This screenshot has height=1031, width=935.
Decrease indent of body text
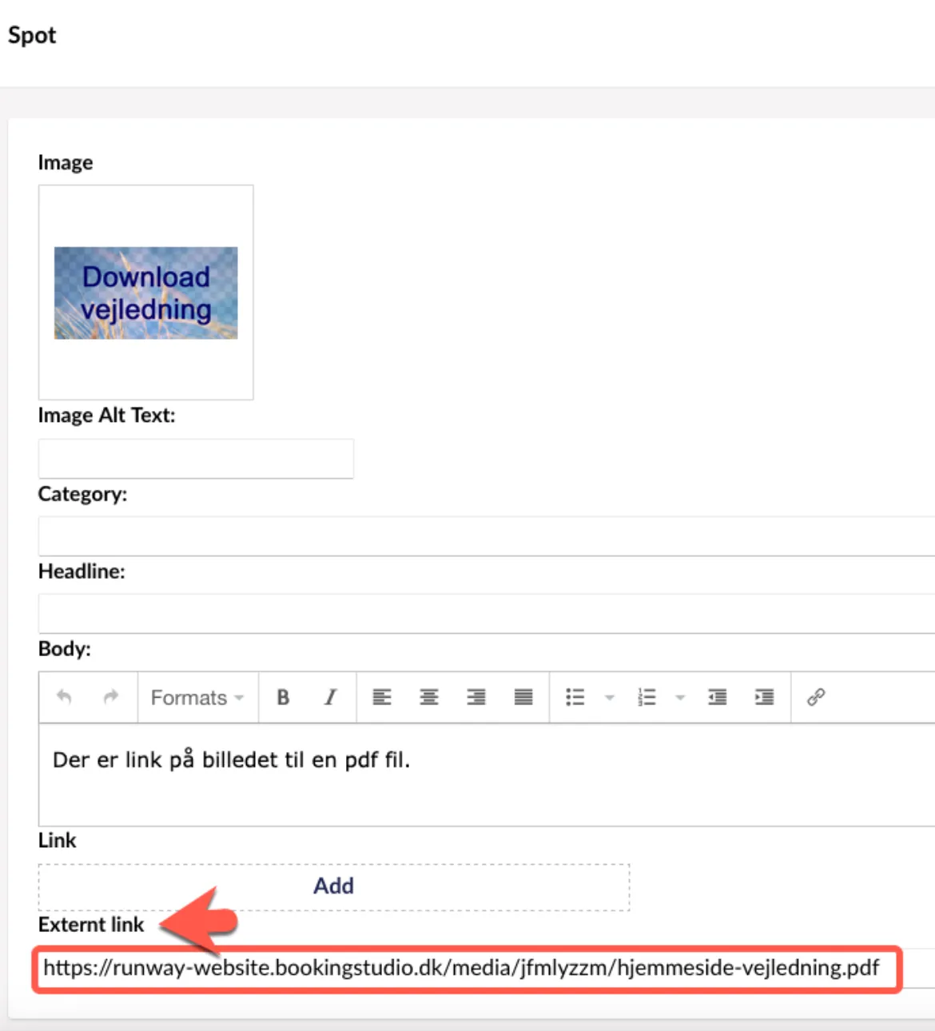(x=718, y=698)
